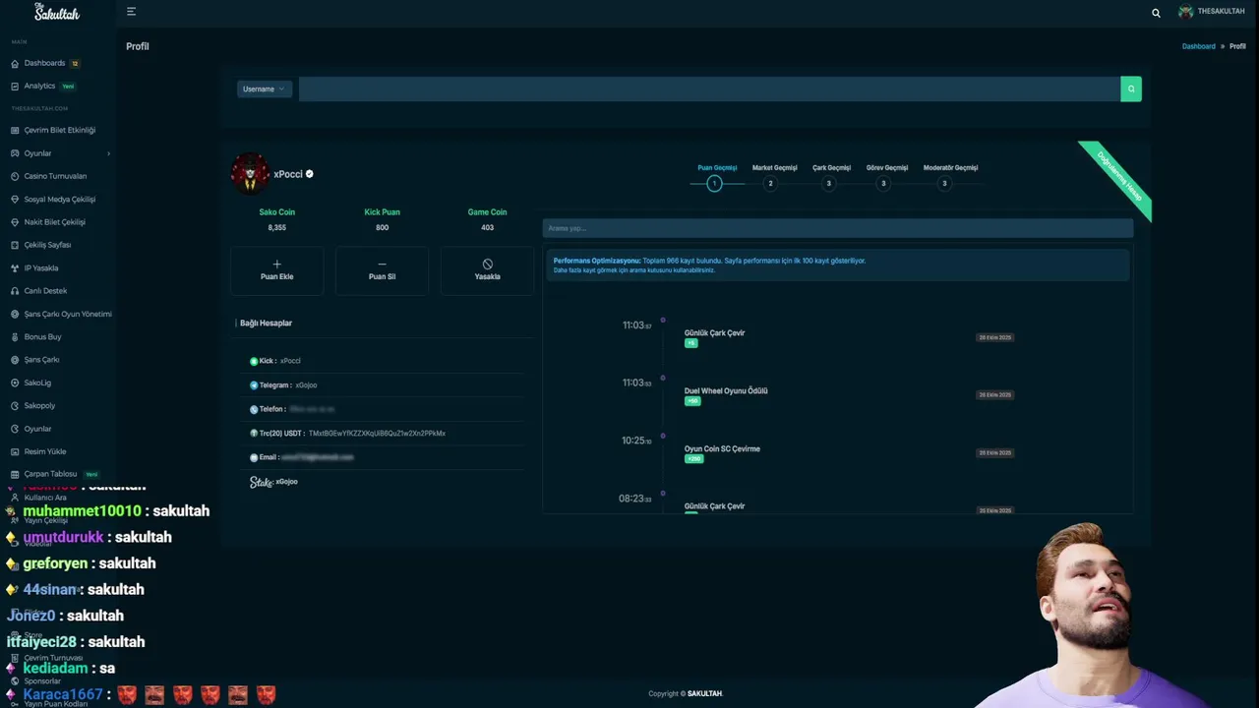Click the green search submit button

(1131, 88)
